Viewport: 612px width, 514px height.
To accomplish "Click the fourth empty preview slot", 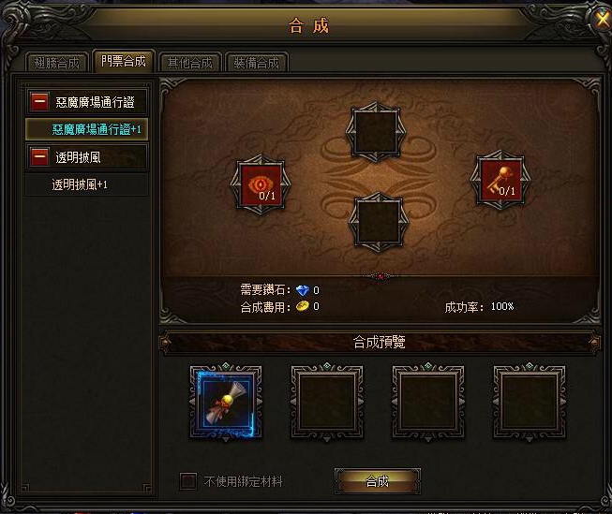I will 530,402.
